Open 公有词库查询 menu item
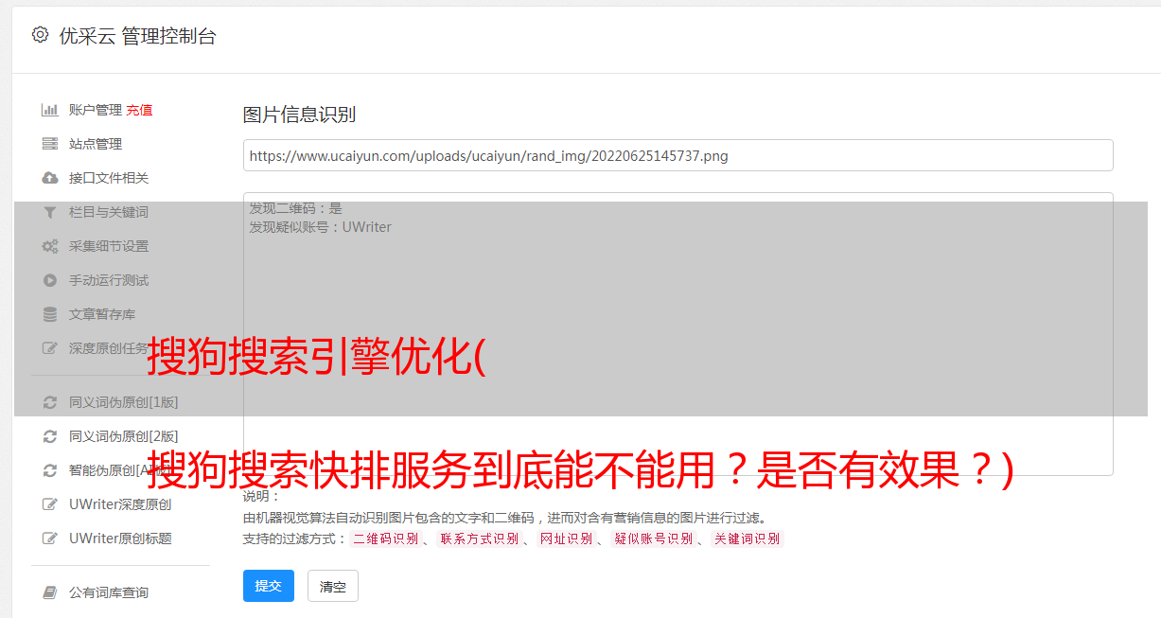Viewport: 1161px width, 618px height. (x=109, y=592)
